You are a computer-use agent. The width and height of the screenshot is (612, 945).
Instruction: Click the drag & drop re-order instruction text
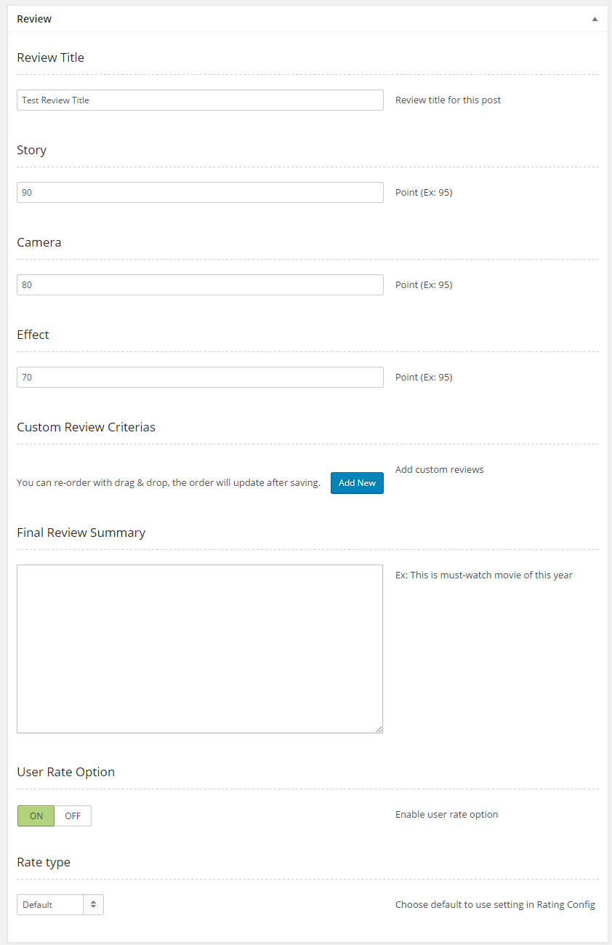click(x=169, y=483)
